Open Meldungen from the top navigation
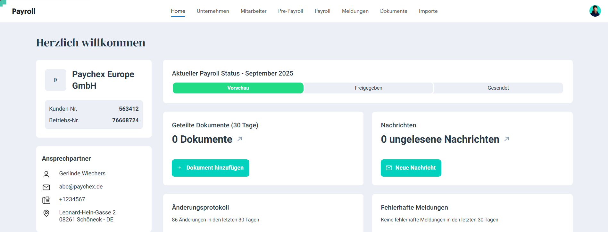The width and height of the screenshot is (608, 232). [355, 11]
